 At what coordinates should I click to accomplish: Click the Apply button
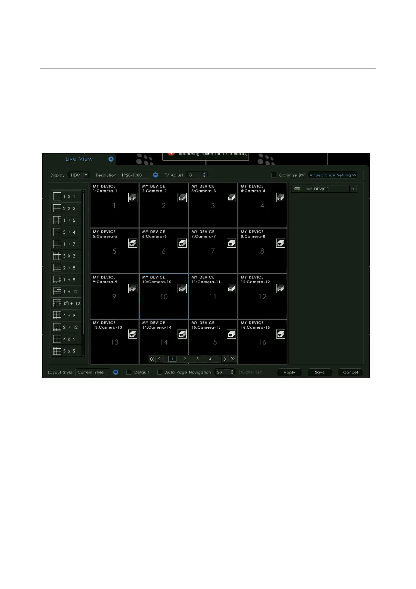289,372
